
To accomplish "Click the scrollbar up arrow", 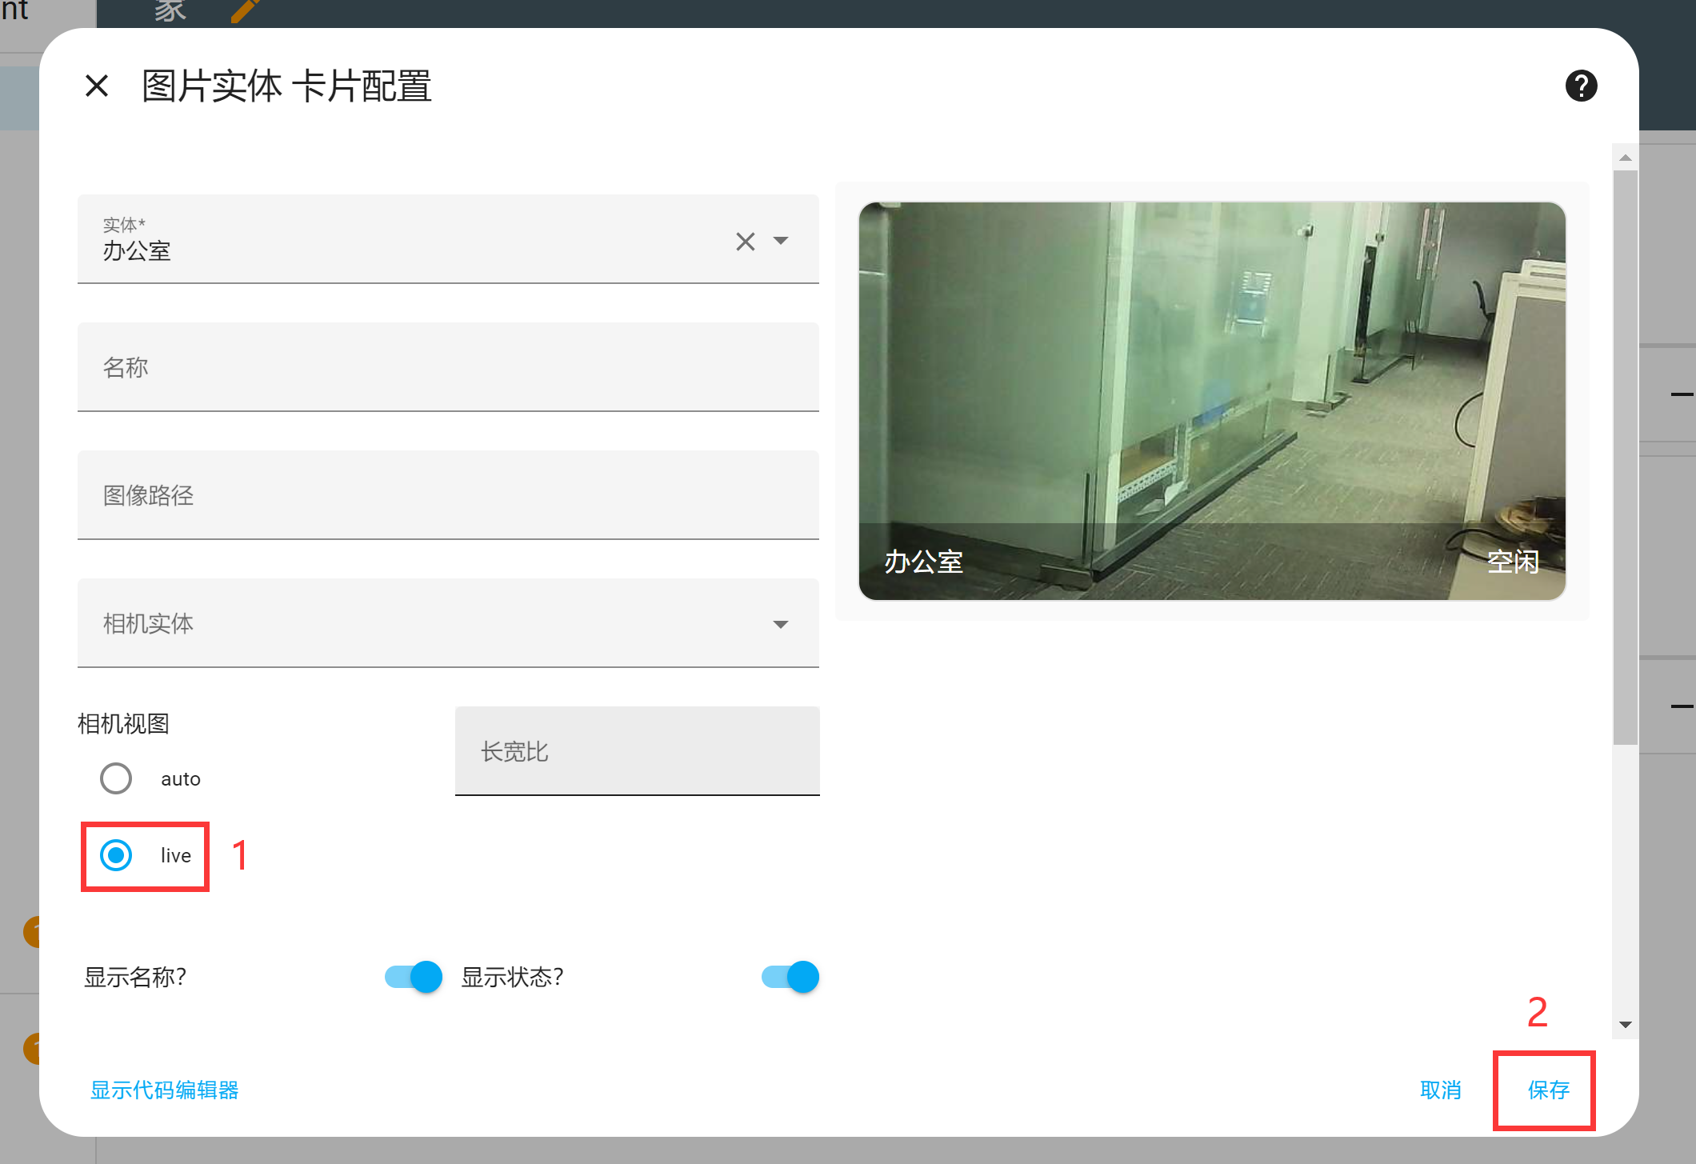I will point(1625,158).
